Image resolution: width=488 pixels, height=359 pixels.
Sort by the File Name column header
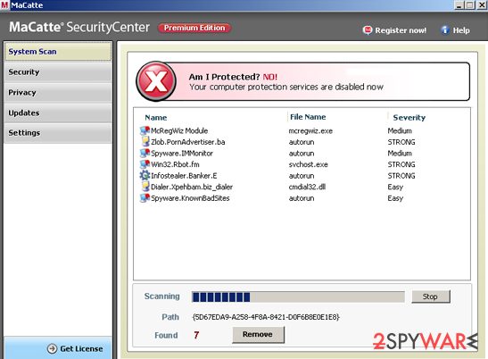(x=308, y=117)
